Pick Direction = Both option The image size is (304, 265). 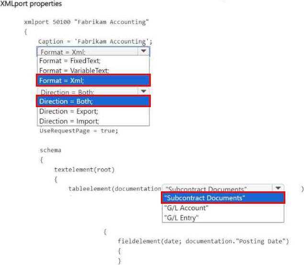coord(93,101)
